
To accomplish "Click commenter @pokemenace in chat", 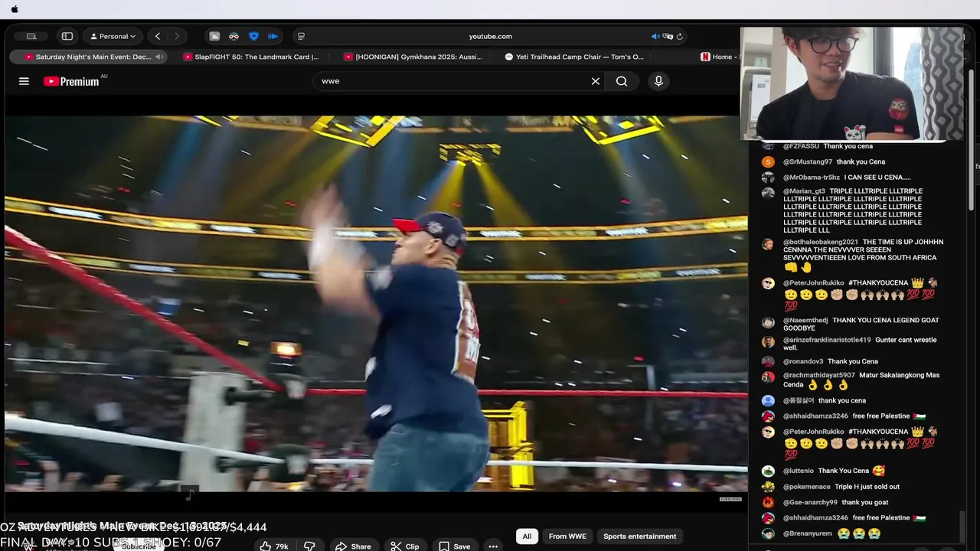I will pyautogui.click(x=806, y=487).
